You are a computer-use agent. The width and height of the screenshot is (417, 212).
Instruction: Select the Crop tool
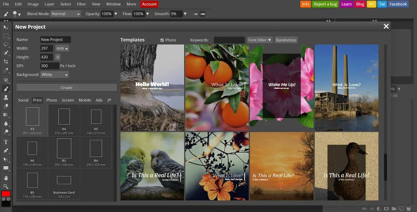[6, 62]
